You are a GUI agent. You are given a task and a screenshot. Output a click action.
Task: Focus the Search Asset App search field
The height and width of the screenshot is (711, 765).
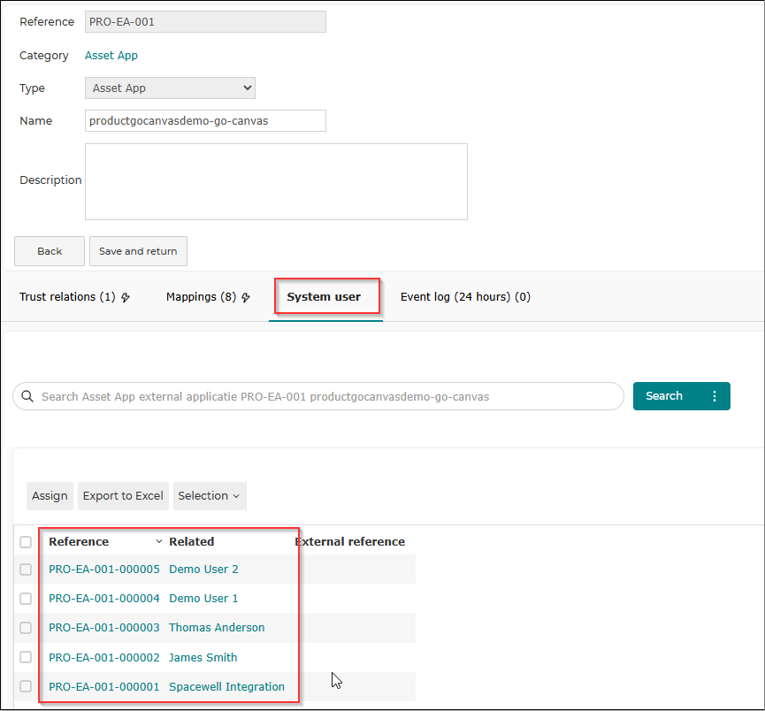pos(318,396)
